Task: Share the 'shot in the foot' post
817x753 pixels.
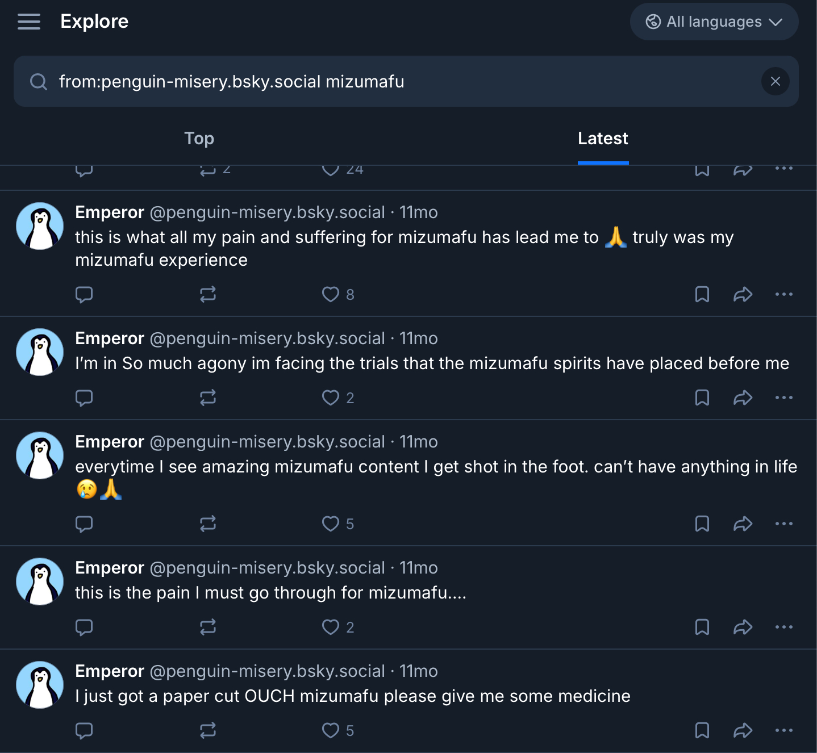Action: click(x=743, y=524)
